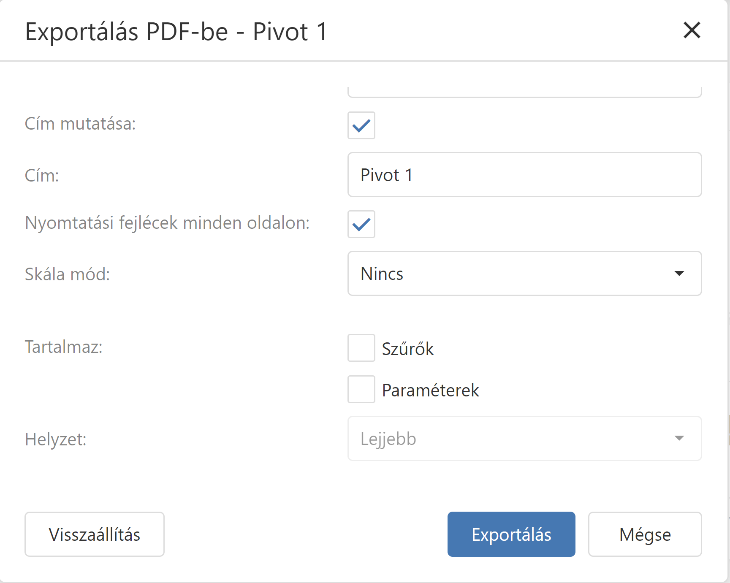730x583 pixels.
Task: Click the blue Exportálás button
Action: (x=511, y=534)
